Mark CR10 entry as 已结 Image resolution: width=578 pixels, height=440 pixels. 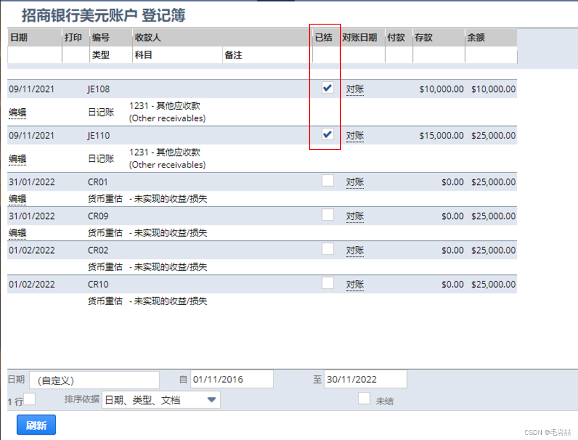click(x=328, y=282)
